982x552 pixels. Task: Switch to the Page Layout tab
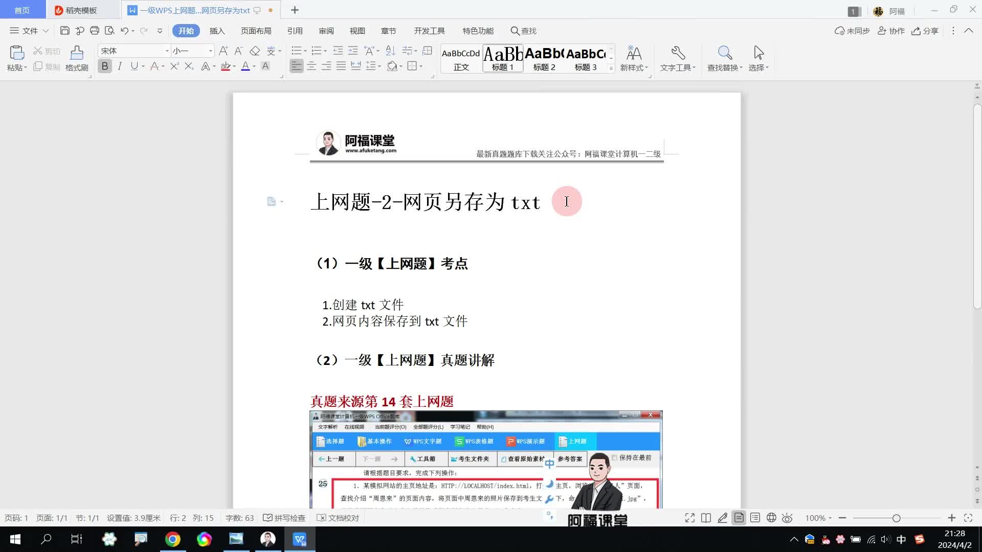point(256,31)
